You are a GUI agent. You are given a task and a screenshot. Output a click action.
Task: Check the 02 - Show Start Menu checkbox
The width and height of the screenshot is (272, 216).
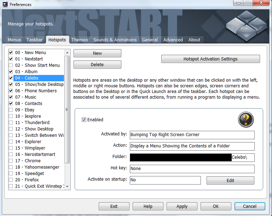click(x=11, y=65)
